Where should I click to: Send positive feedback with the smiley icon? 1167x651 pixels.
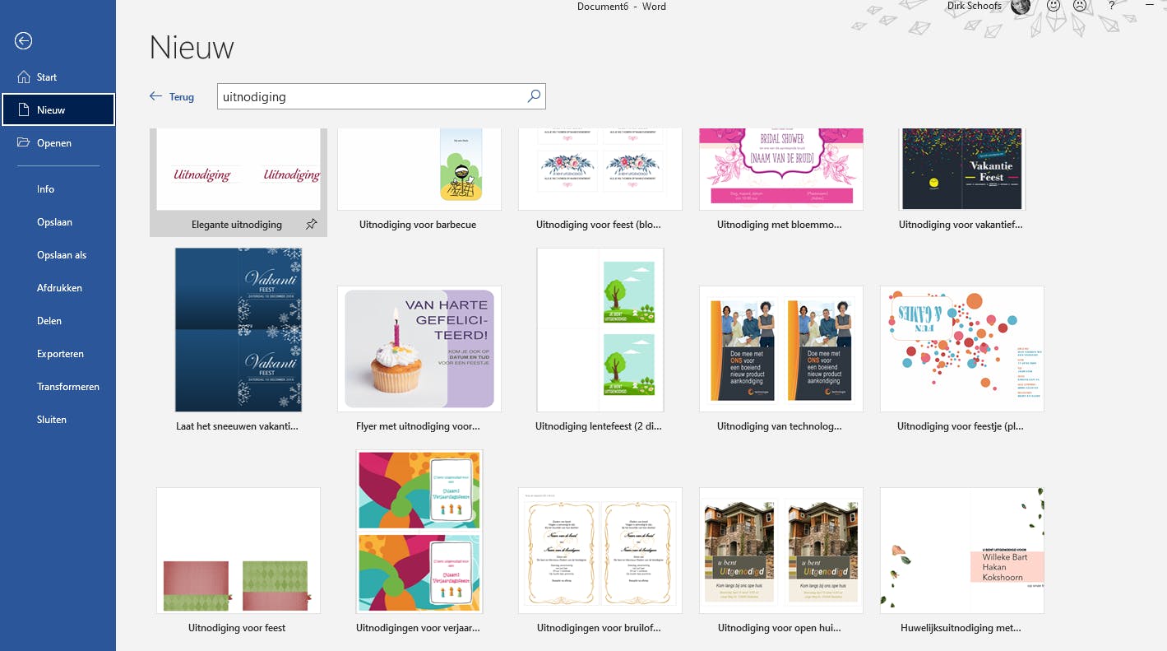(1054, 6)
